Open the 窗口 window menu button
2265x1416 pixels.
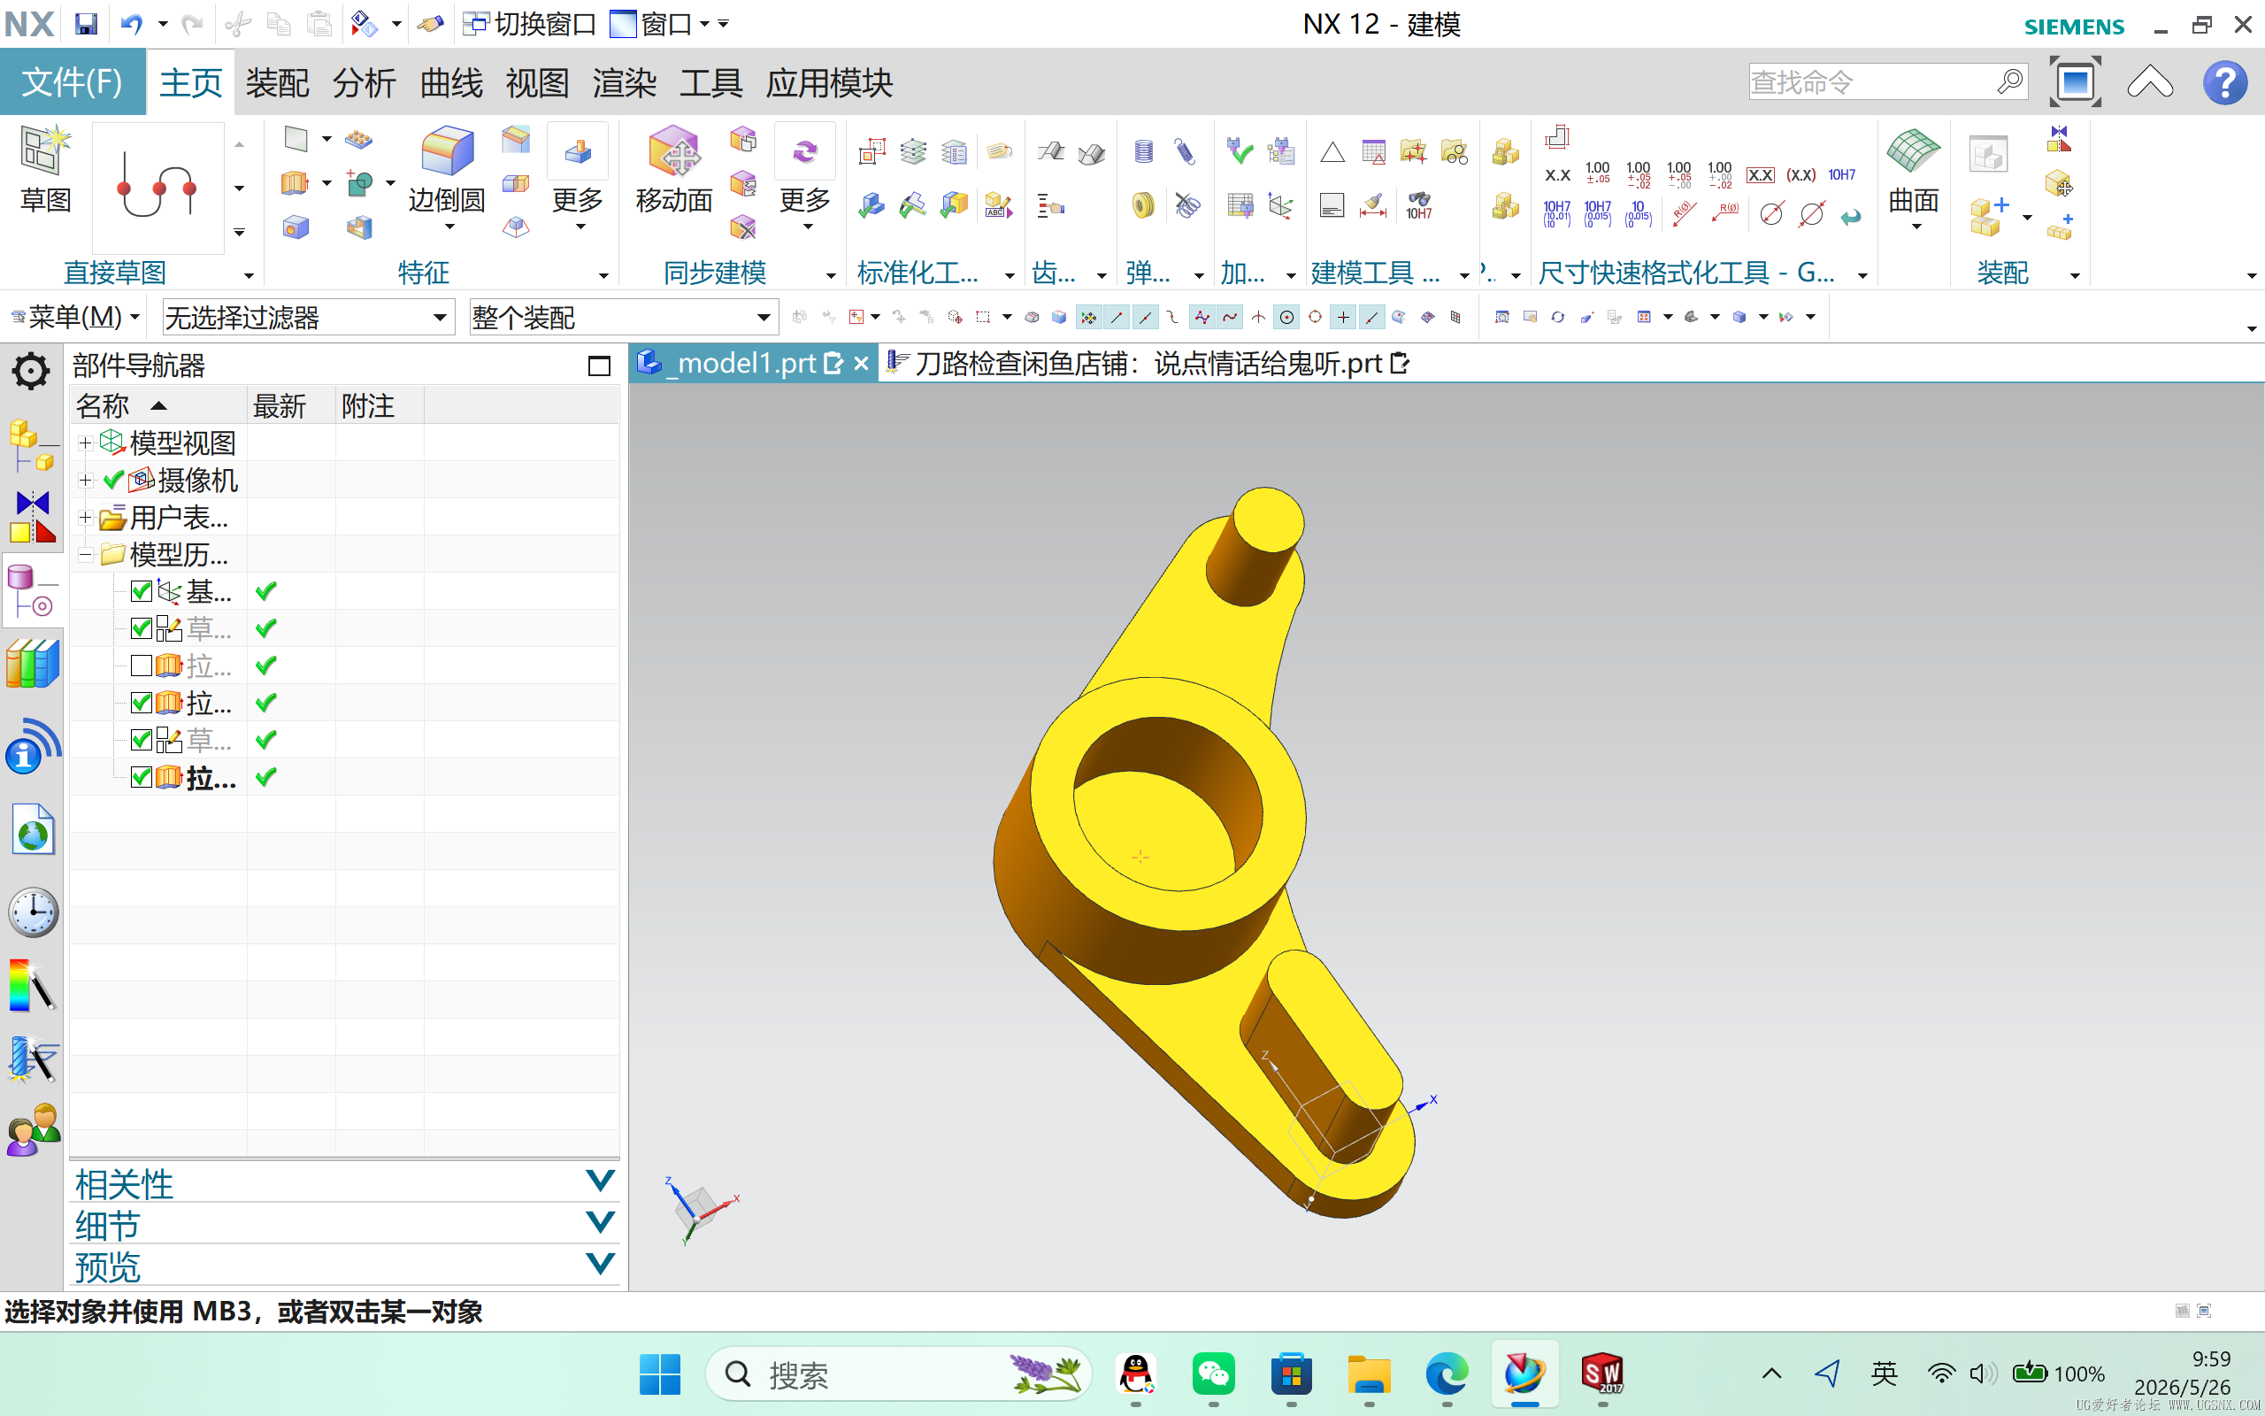(661, 23)
